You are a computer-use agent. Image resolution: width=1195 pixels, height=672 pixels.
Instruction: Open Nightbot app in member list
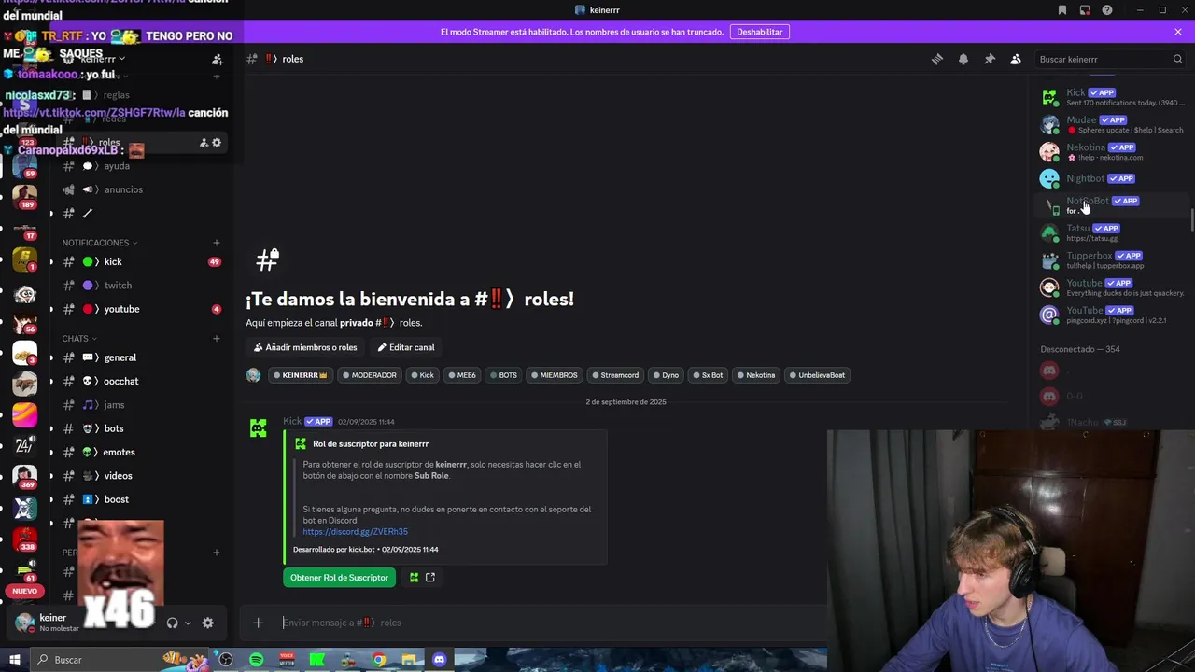(1111, 178)
